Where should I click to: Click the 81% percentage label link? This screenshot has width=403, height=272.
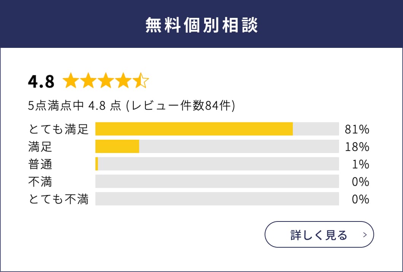pyautogui.click(x=357, y=129)
